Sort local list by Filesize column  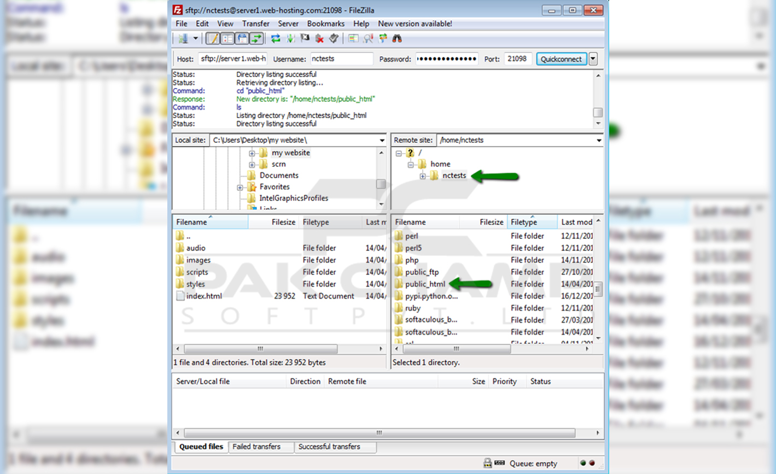click(x=273, y=222)
